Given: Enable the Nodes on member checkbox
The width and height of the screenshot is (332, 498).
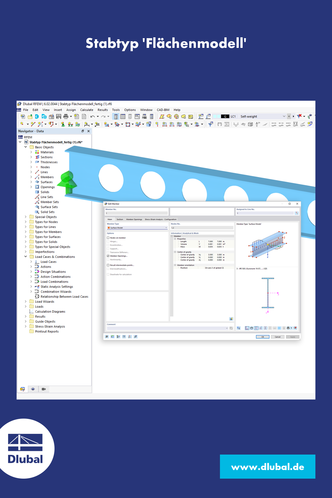Looking at the screenshot, I should [x=108, y=238].
